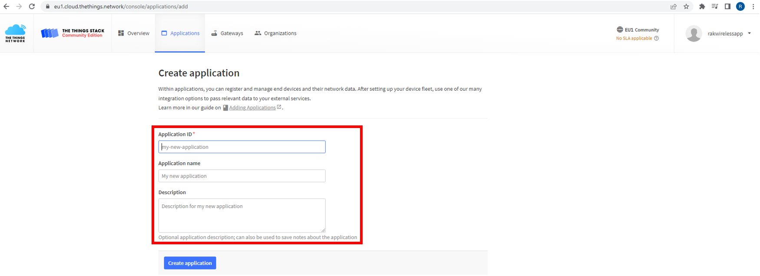Focus the Application ID input field
760x276 pixels.
pos(242,147)
